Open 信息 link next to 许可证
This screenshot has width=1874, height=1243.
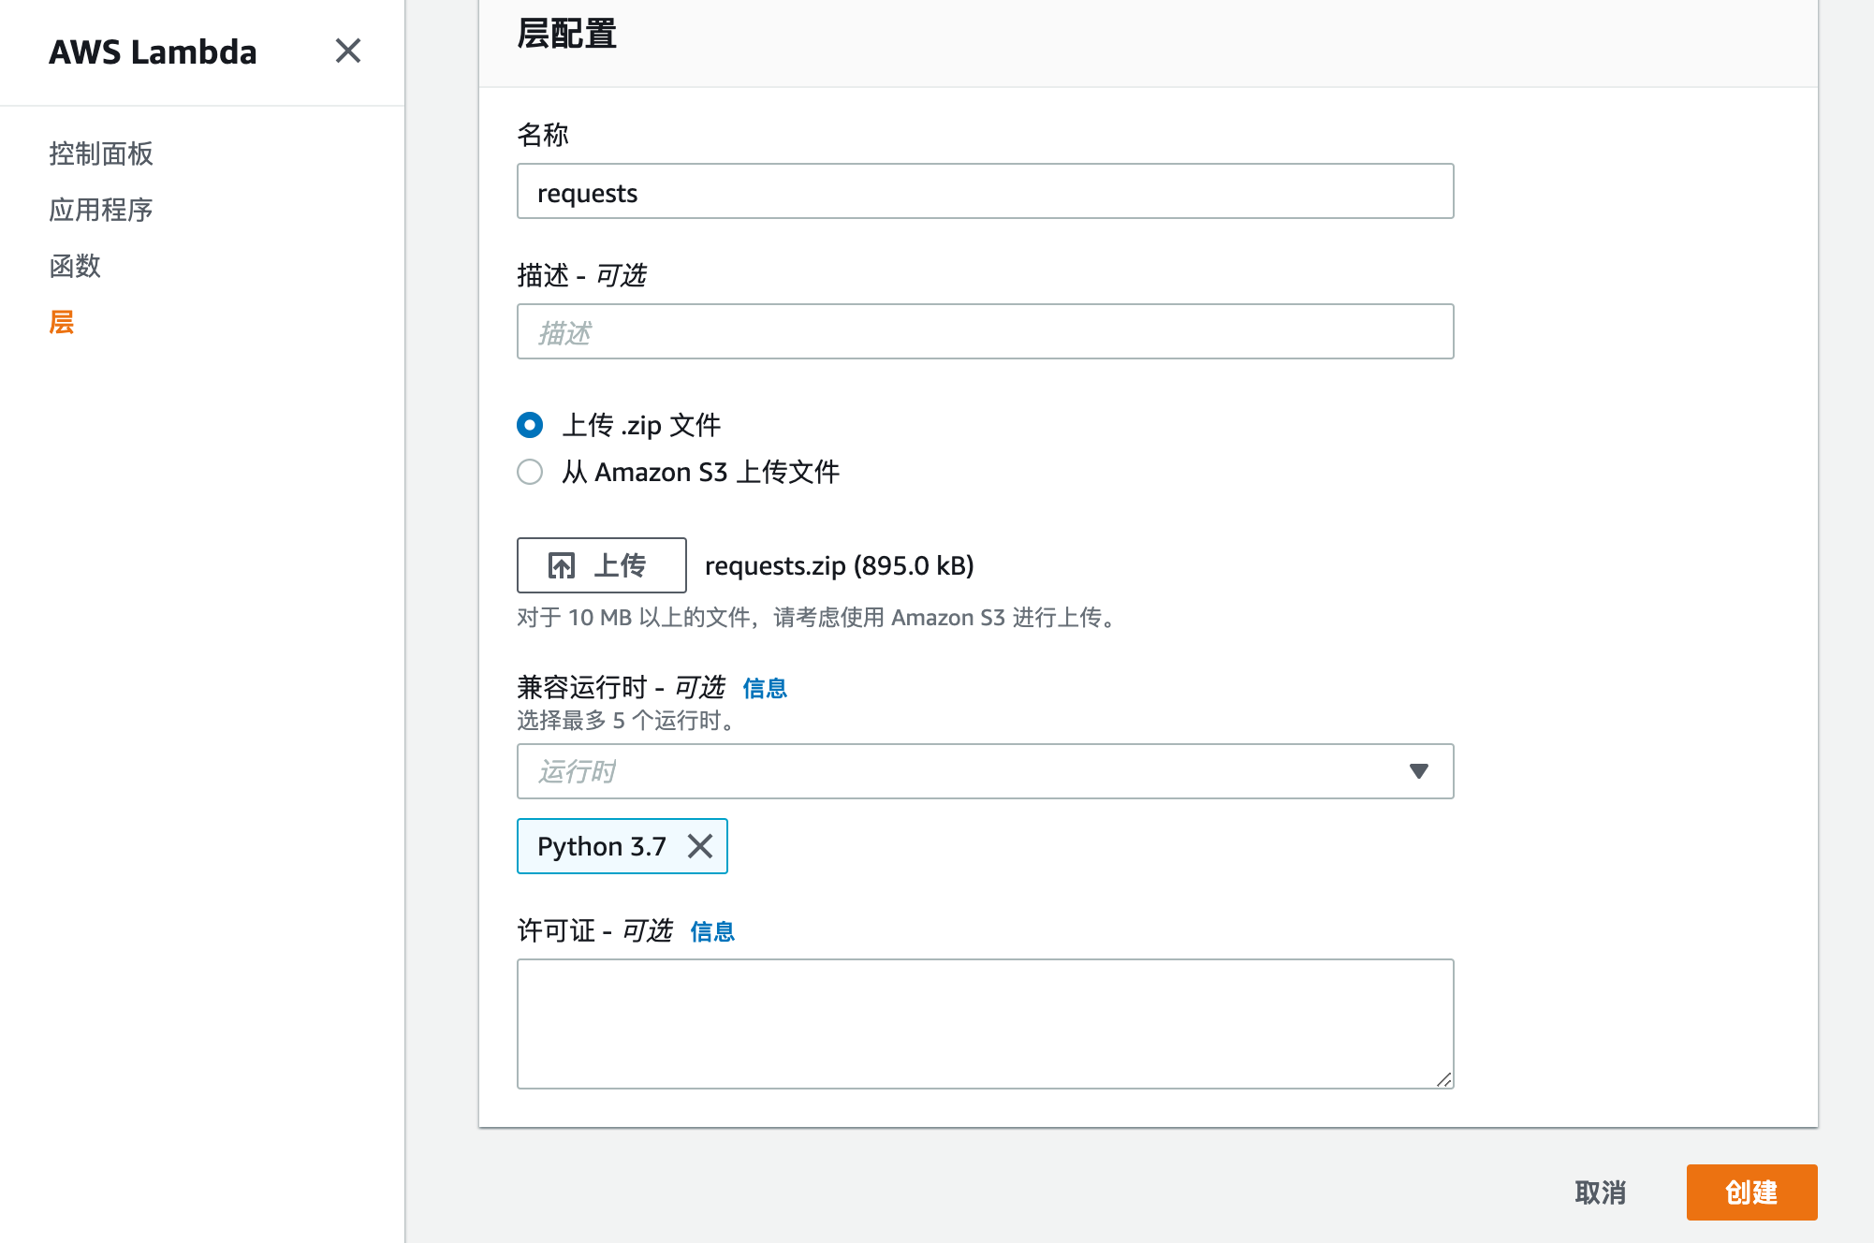pos(711,931)
